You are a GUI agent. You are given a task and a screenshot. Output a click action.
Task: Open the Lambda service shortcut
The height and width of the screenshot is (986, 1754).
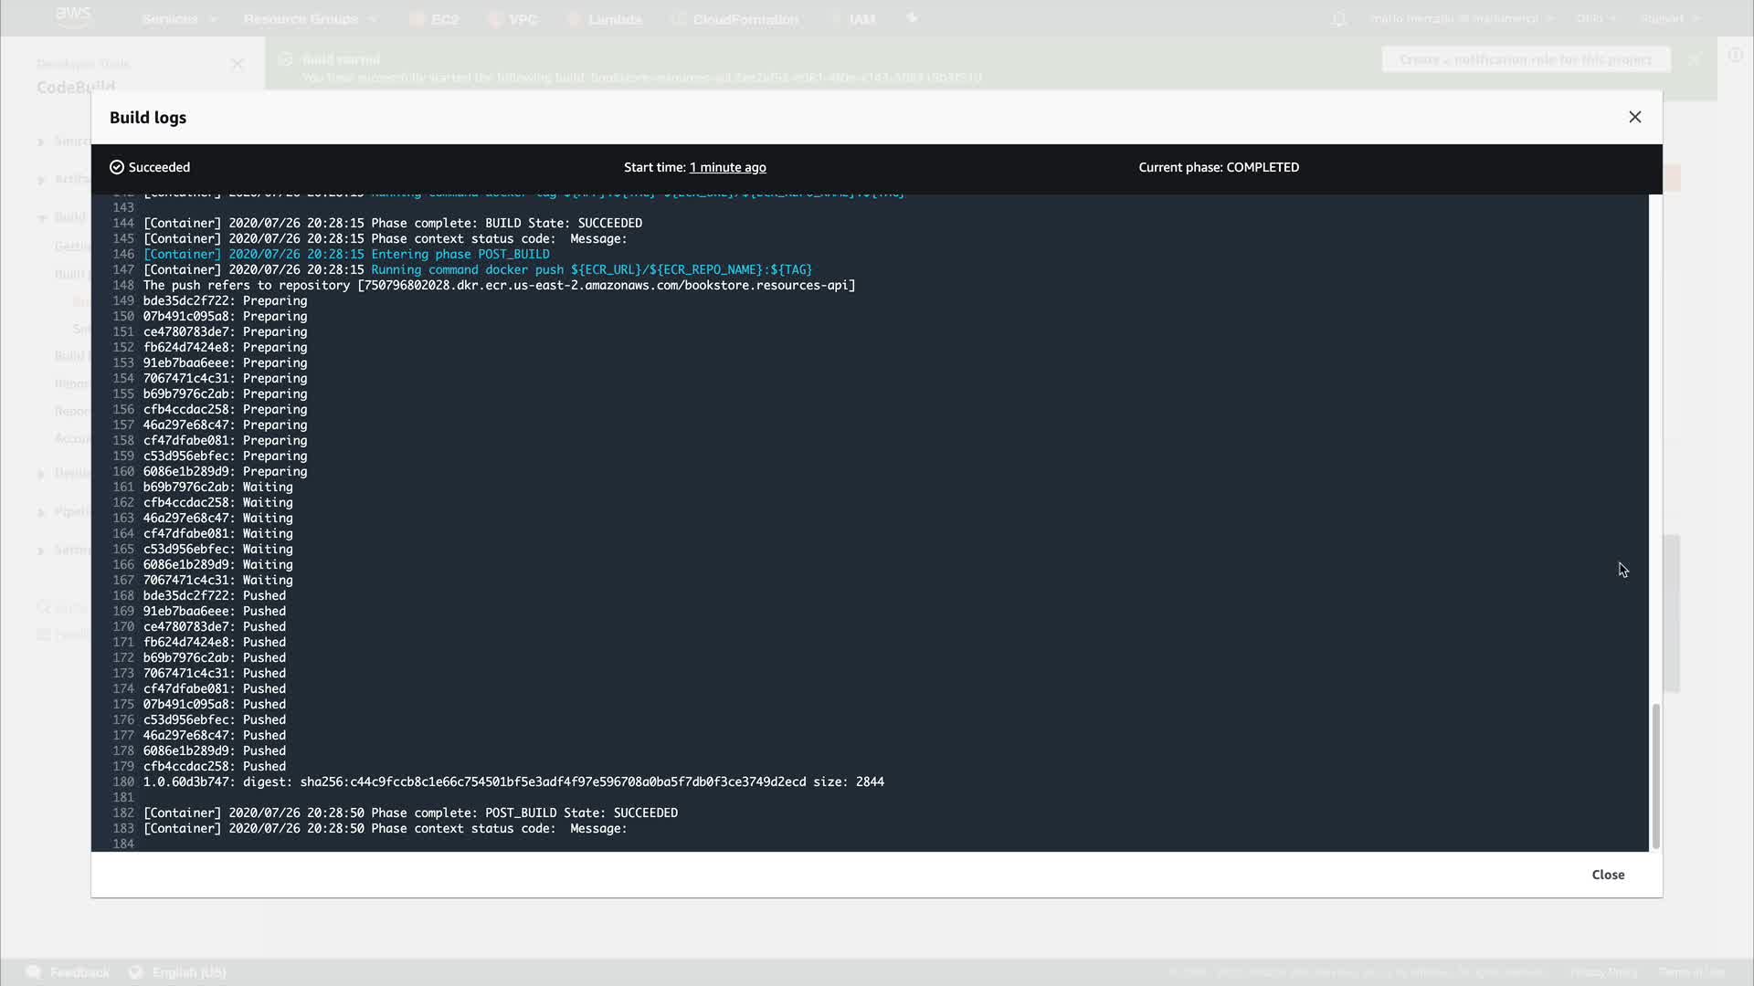click(613, 19)
